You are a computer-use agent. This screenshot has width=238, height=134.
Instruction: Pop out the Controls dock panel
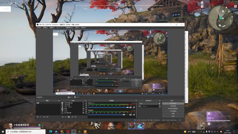click(183, 101)
